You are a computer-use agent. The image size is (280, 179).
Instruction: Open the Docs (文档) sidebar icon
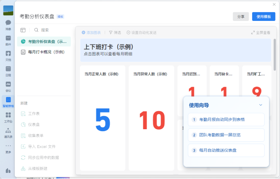pyautogui.click(x=8, y=56)
